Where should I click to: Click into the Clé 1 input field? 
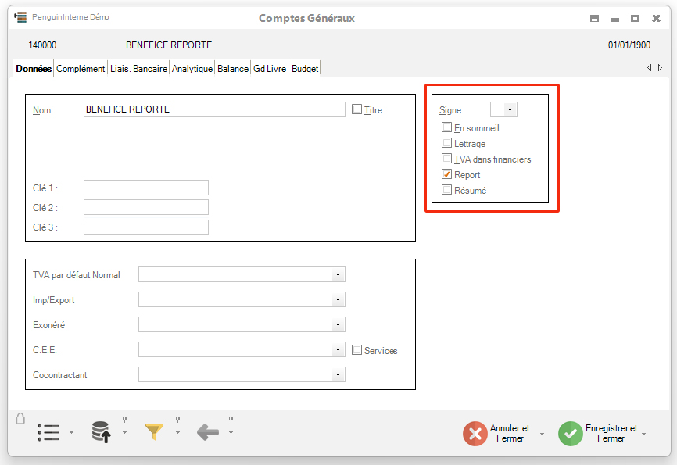[x=145, y=188]
